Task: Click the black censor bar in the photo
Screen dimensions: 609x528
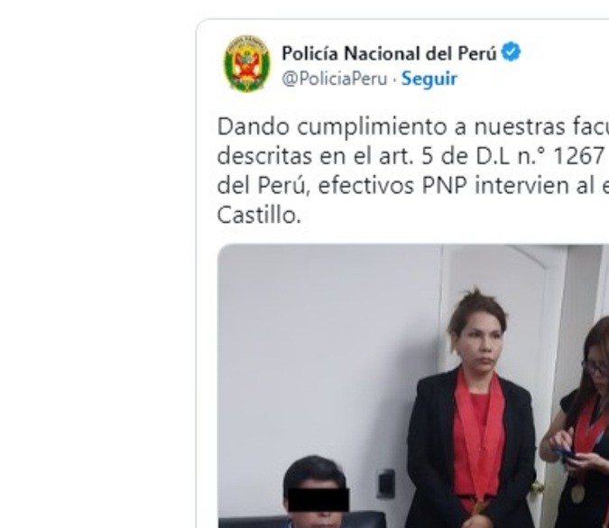Action: coord(318,500)
